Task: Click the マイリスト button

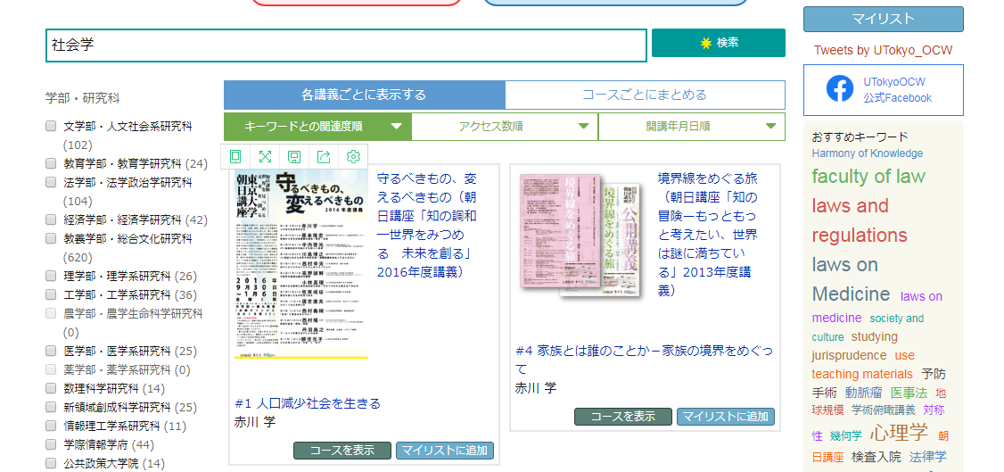Action: pyautogui.click(x=883, y=20)
